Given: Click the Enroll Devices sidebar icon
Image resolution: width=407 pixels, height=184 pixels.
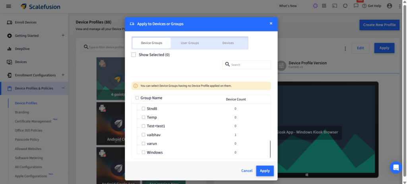Looking at the screenshot, I should (10, 22).
